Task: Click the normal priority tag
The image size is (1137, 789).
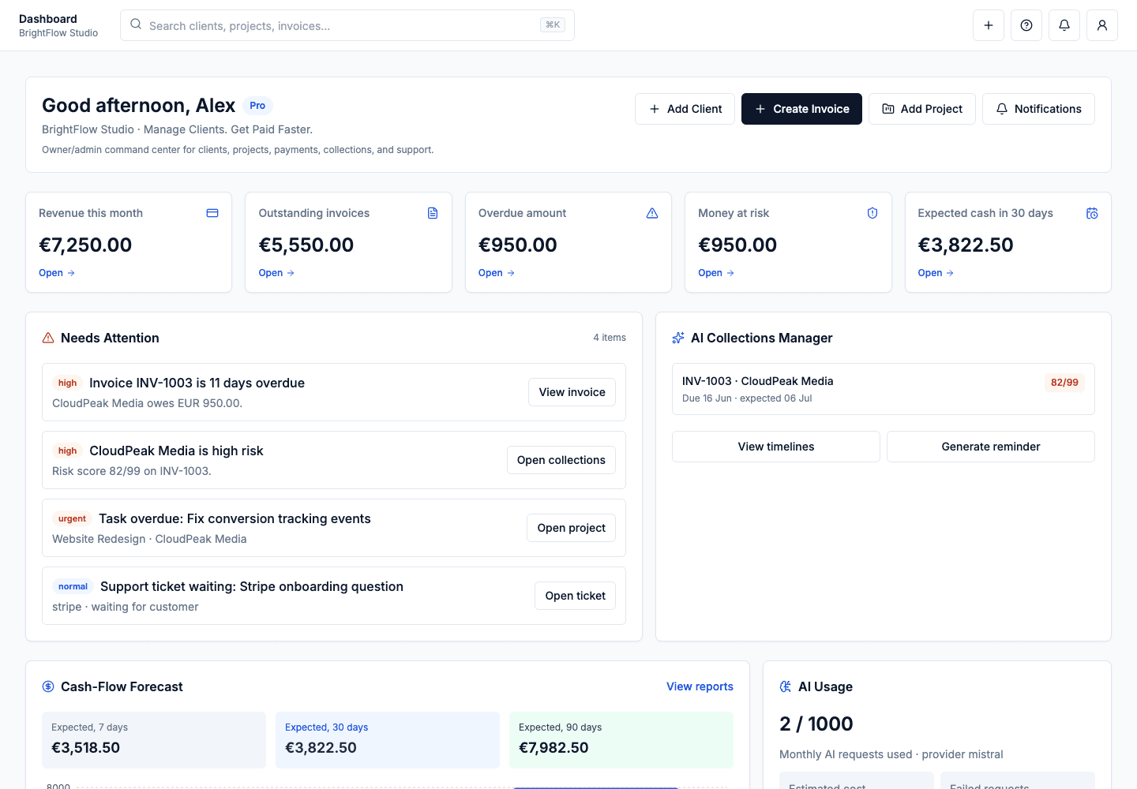Action: coord(73,586)
